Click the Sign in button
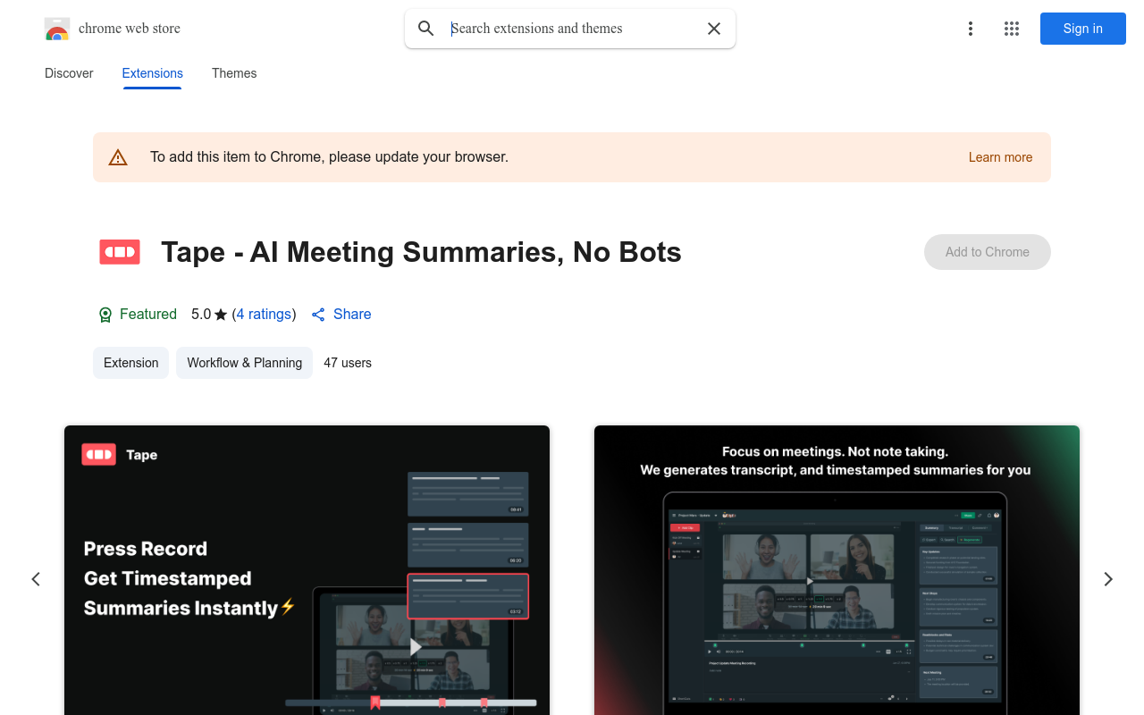1144x715 pixels. click(x=1083, y=29)
